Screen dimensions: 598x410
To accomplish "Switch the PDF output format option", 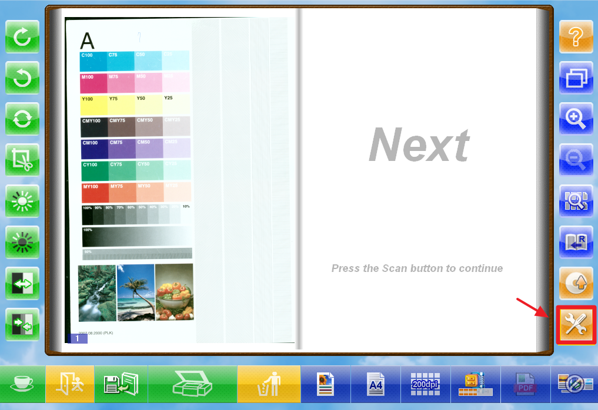I will point(525,385).
